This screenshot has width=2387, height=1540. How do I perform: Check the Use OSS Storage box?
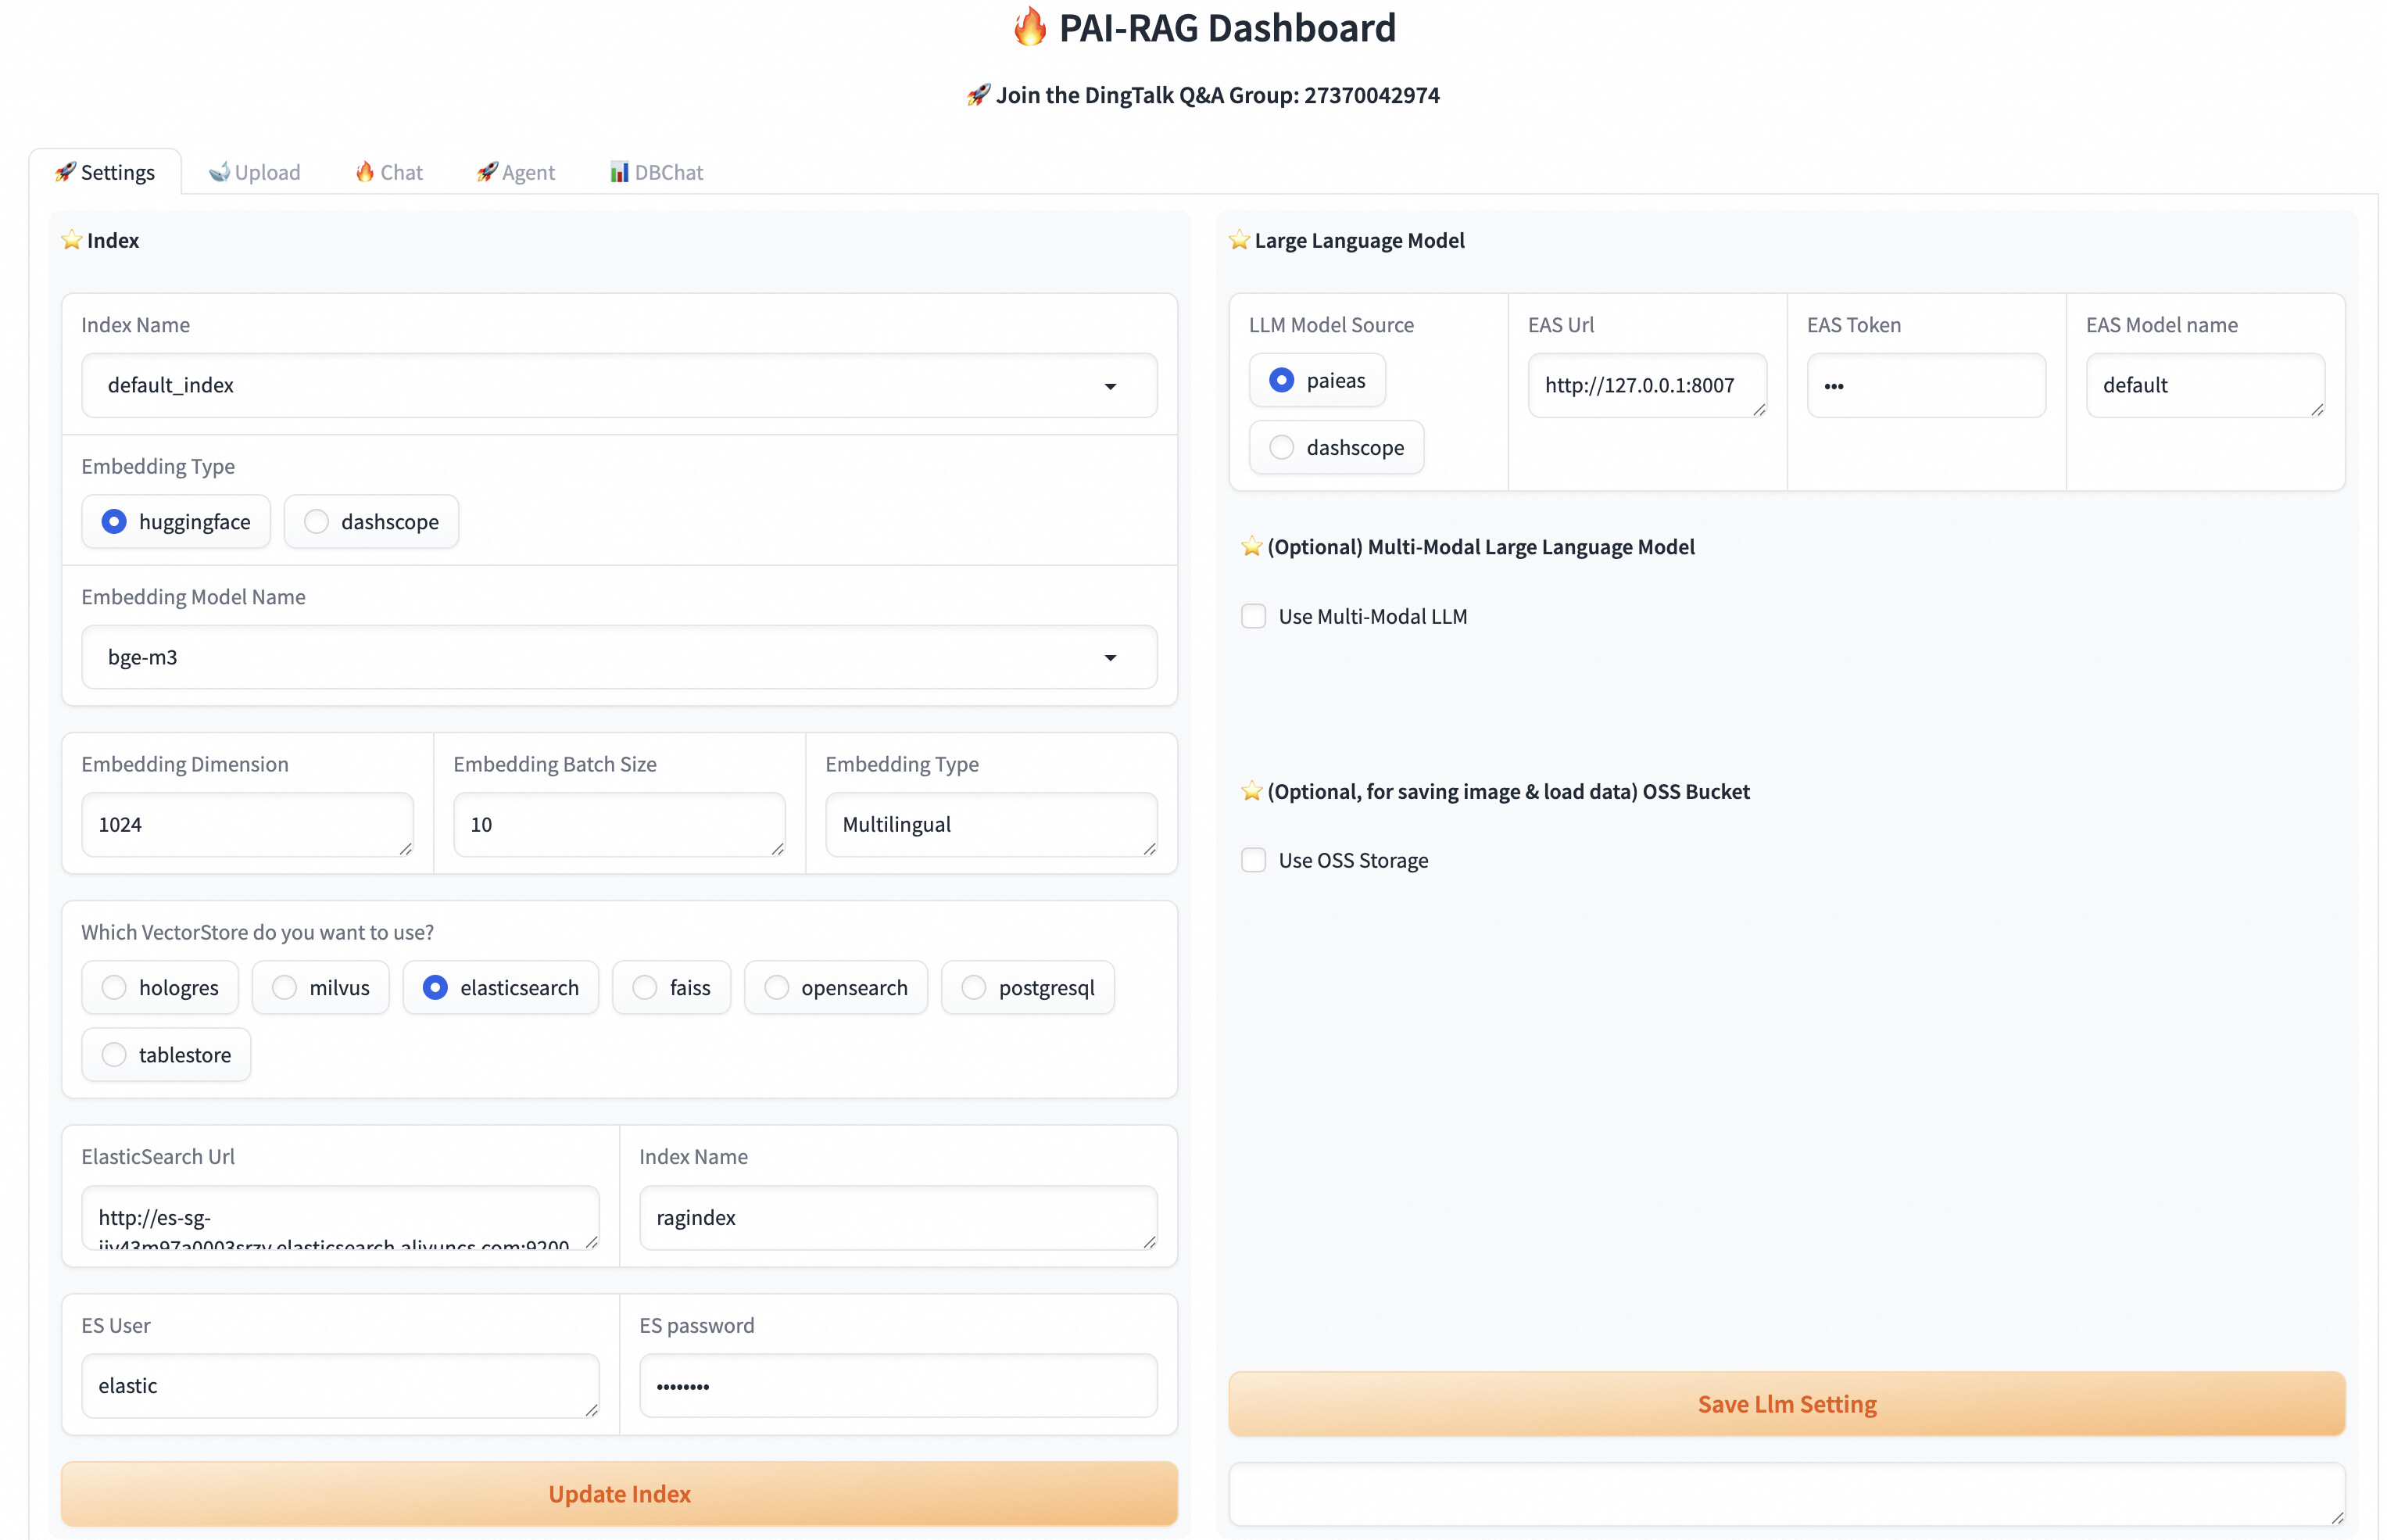click(x=1252, y=860)
